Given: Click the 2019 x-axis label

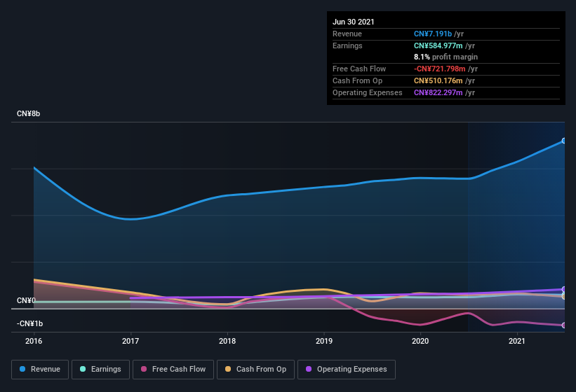Looking at the screenshot, I should (x=324, y=341).
